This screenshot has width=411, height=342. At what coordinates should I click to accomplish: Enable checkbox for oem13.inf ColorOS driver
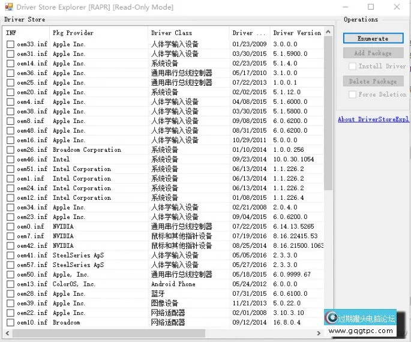(x=10, y=284)
